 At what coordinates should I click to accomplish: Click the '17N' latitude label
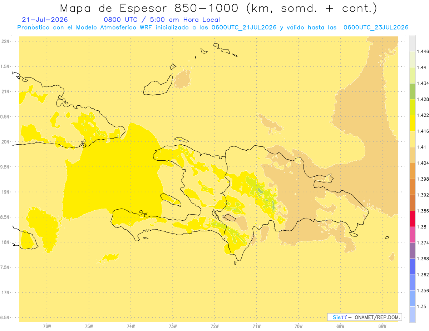pyautogui.click(x=5, y=292)
